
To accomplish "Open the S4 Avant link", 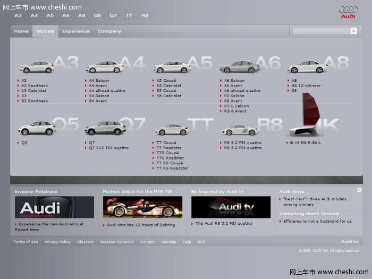I will tap(98, 101).
